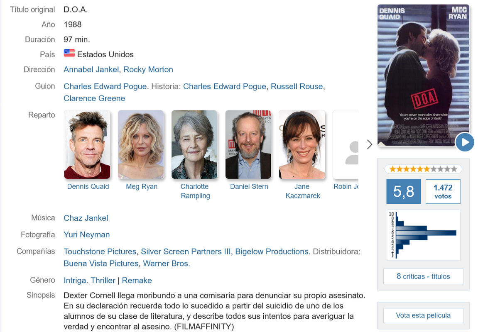Open composer Chaz Jankel's link
478x332 pixels.
86,218
